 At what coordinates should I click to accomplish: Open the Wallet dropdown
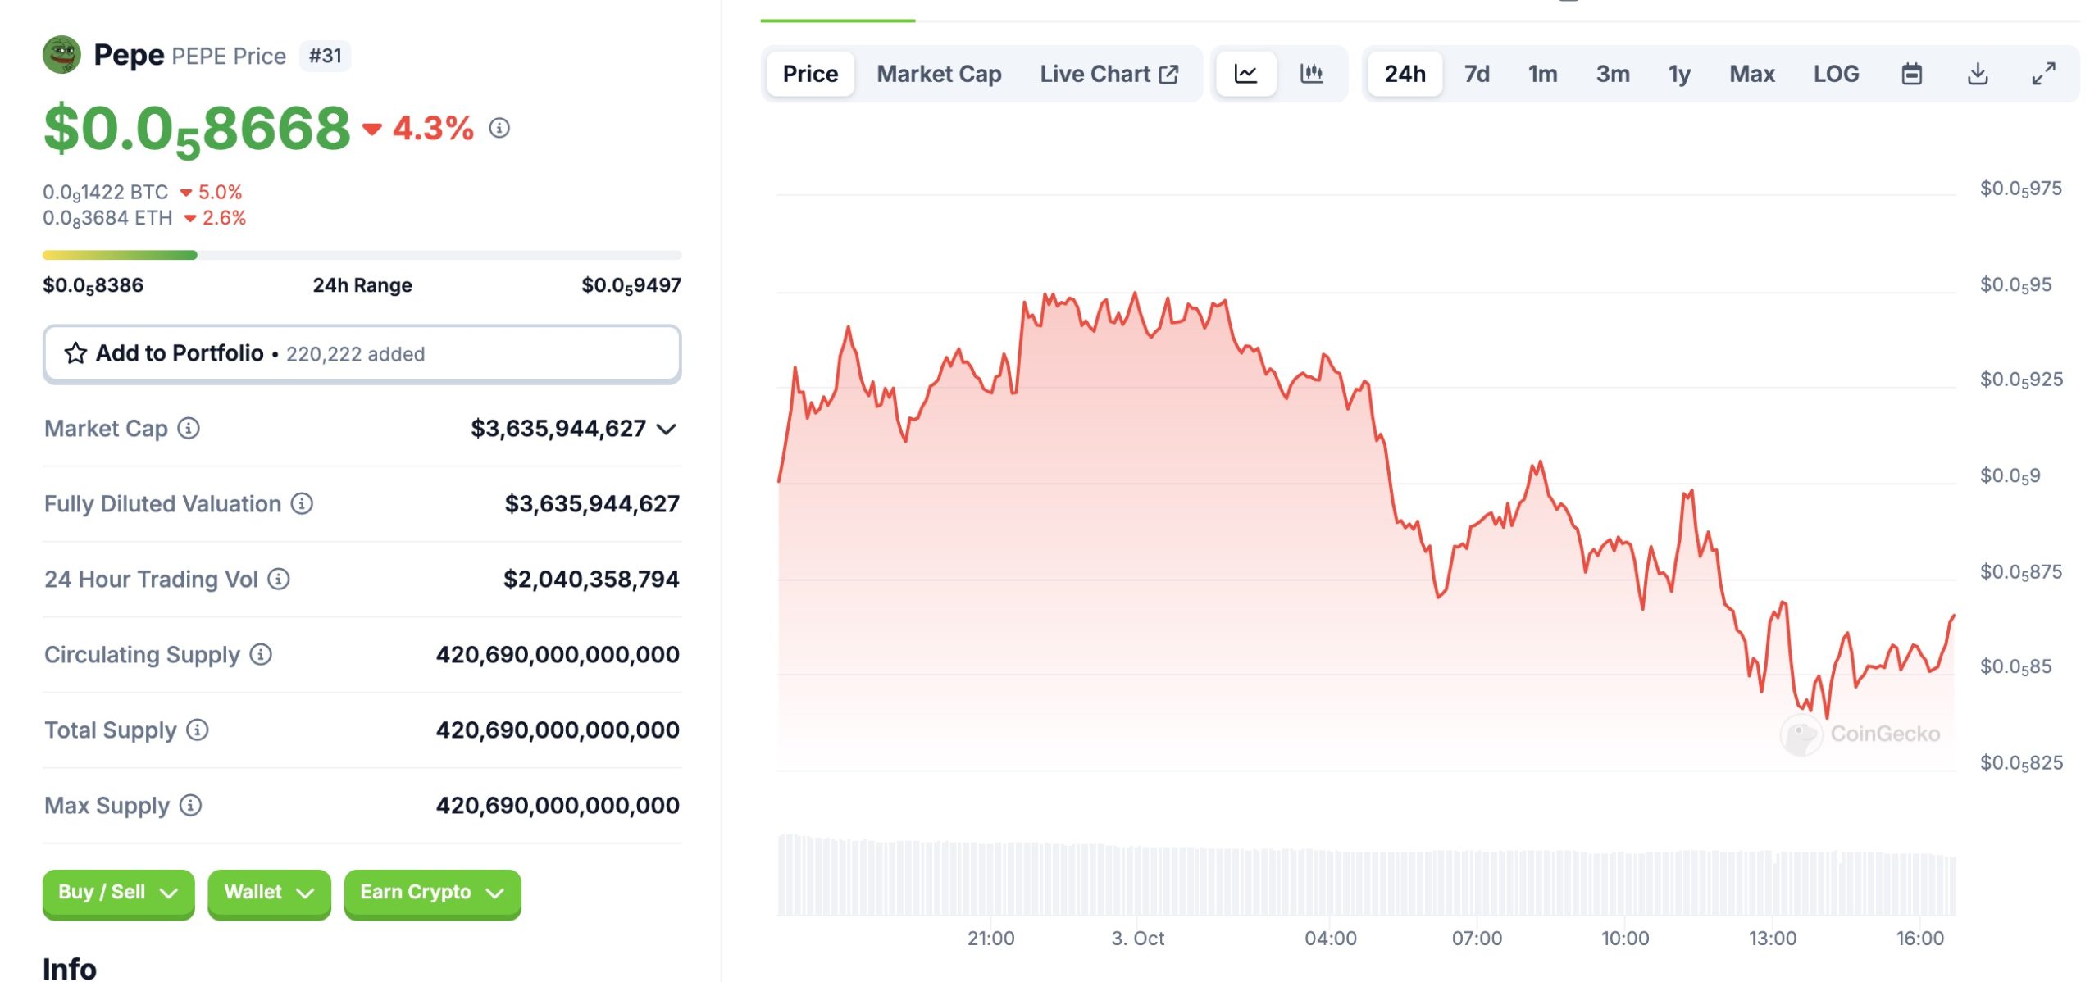pos(269,893)
